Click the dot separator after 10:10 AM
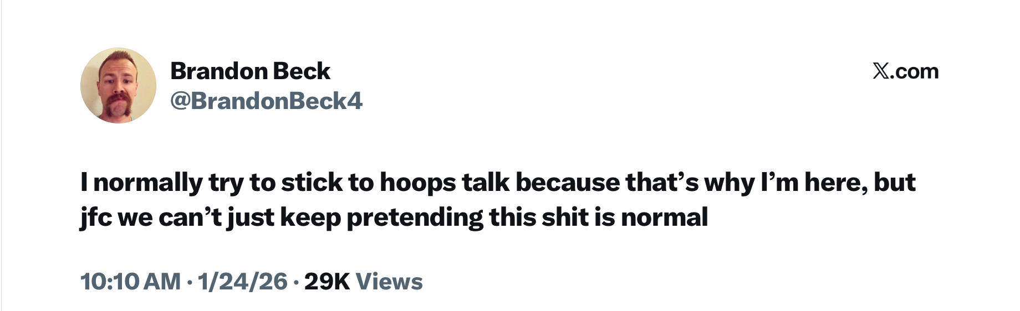 tap(190, 282)
